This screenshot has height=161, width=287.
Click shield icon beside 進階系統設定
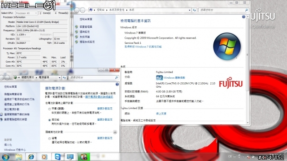77,42
